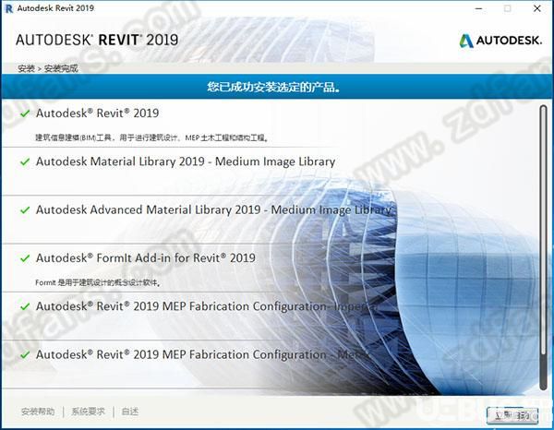Select Autodesk® FormIt Add-in for Revit® 2019
554x430 pixels.
coord(146,258)
